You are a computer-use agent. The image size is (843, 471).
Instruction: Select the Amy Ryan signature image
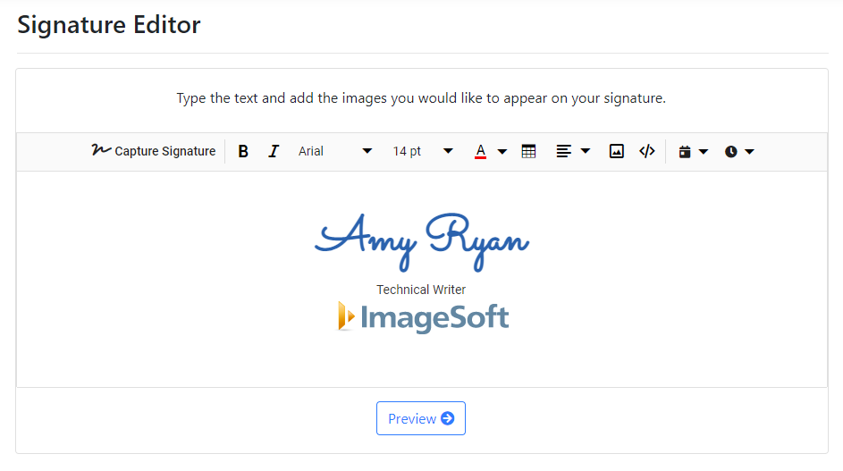422,241
